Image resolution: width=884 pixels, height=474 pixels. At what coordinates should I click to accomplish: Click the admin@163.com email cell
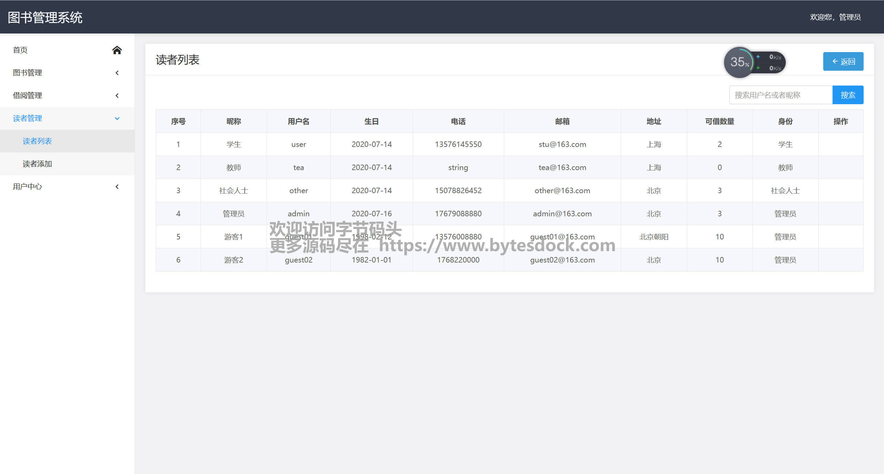(x=562, y=214)
